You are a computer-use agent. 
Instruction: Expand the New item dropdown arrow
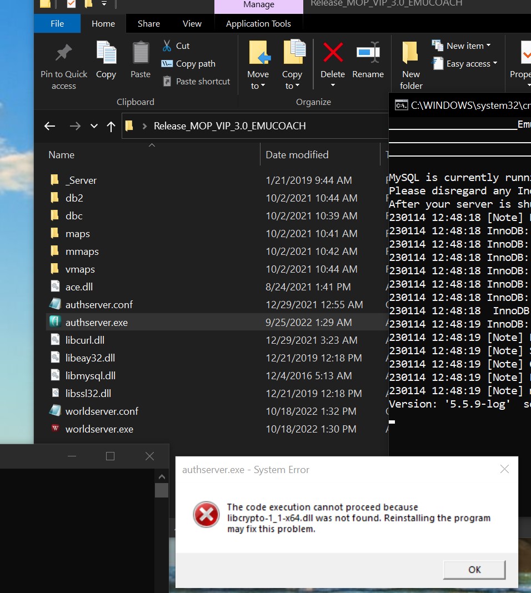coord(488,46)
